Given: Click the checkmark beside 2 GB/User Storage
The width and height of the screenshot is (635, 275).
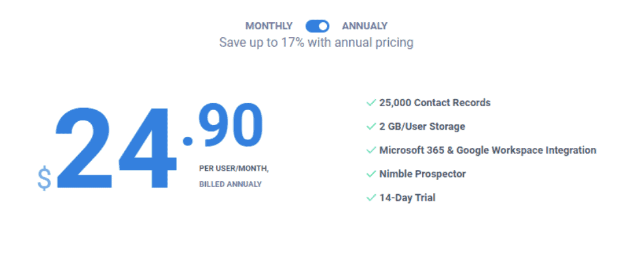Looking at the screenshot, I should (x=371, y=127).
